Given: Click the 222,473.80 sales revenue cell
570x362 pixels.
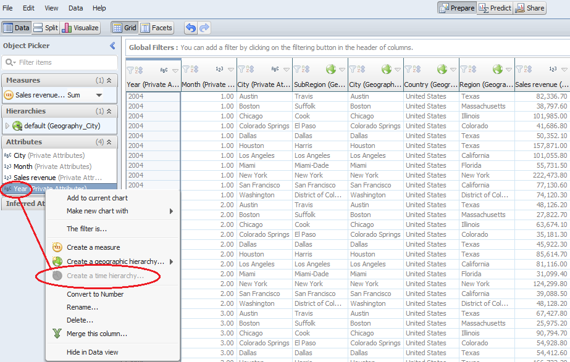Looking at the screenshot, I should pyautogui.click(x=542, y=175).
